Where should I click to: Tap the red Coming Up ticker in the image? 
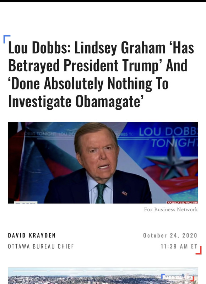pyautogui.click(x=182, y=202)
